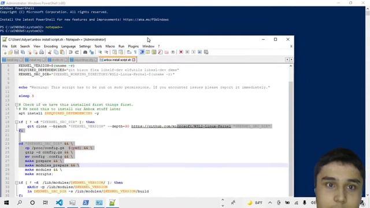Viewport: 370px width, 208px height.
Task: Save the document using the Save icon
Action: [16, 52]
